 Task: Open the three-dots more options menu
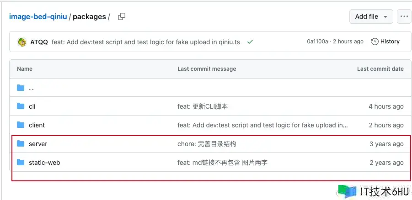(404, 16)
